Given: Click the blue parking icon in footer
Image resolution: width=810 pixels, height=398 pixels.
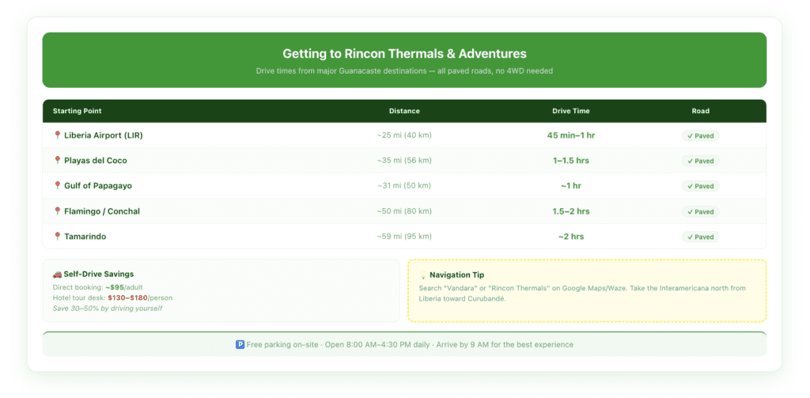Looking at the screenshot, I should (240, 345).
